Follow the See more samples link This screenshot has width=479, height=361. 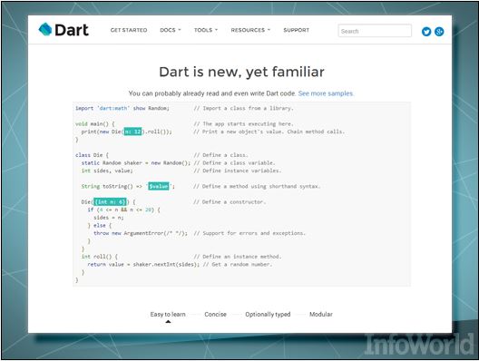click(x=326, y=93)
